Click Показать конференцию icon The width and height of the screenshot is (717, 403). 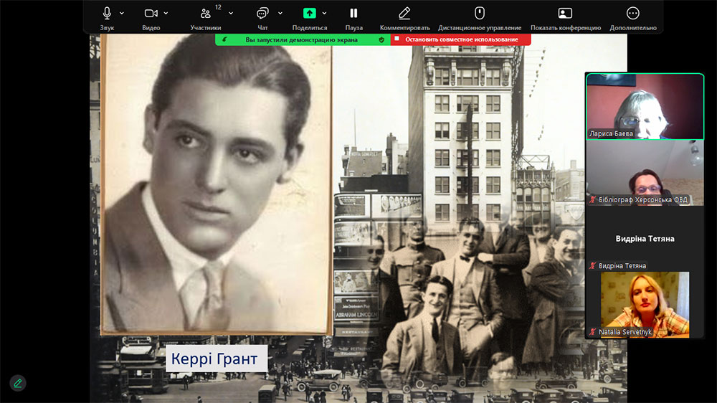(565, 13)
